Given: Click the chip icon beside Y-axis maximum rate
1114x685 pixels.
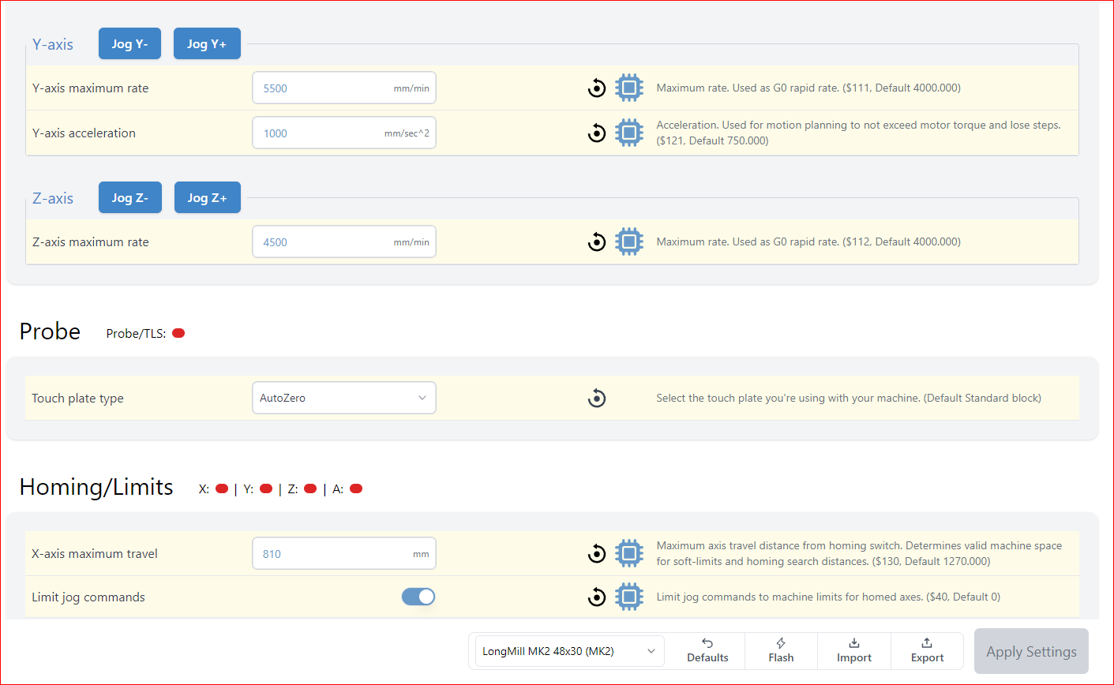Looking at the screenshot, I should point(629,88).
